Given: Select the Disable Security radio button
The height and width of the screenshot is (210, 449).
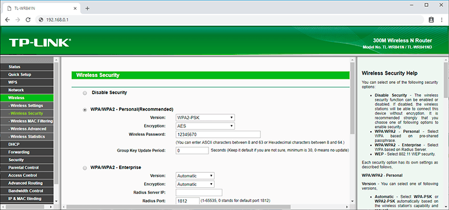Looking at the screenshot, I should coord(85,93).
